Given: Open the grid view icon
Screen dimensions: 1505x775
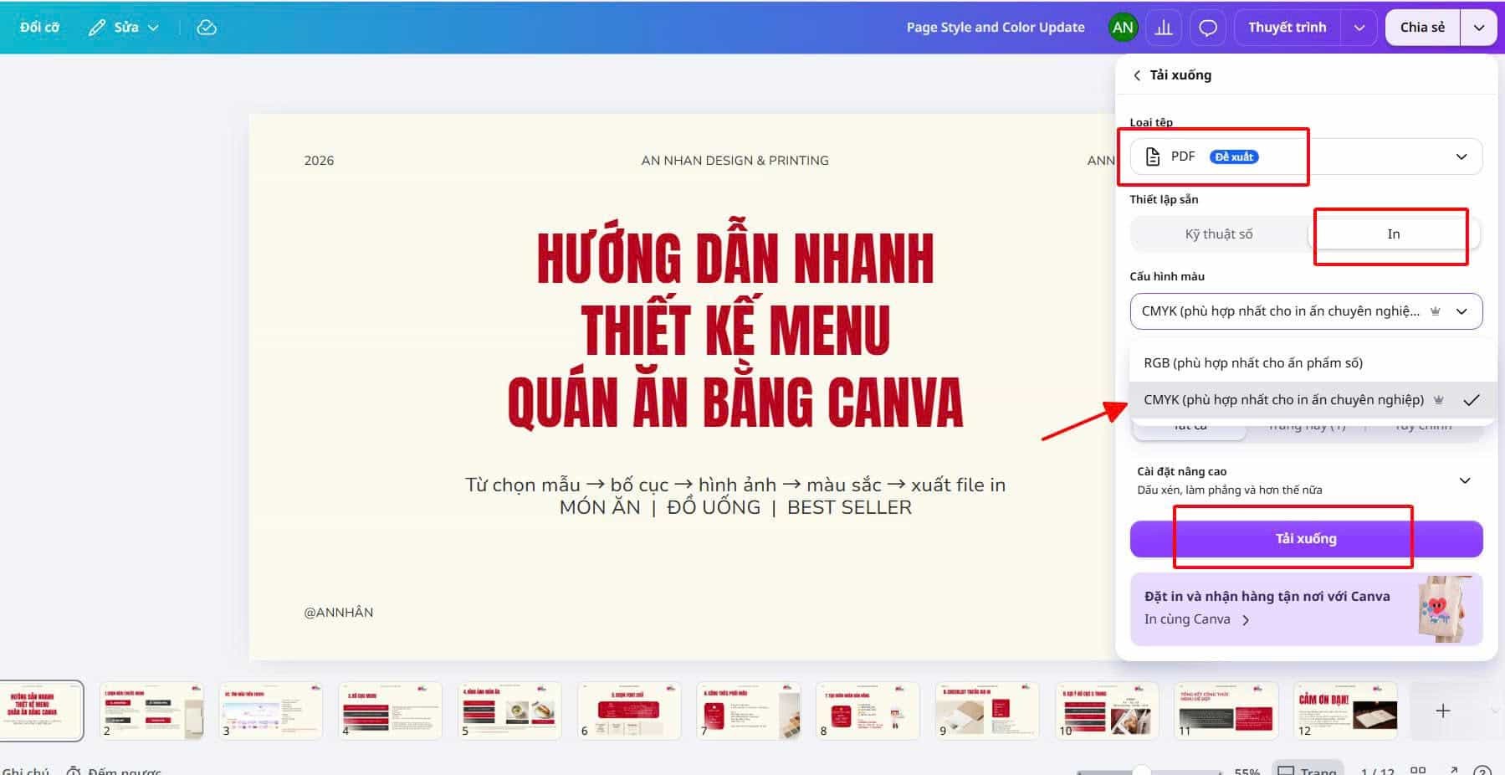Looking at the screenshot, I should [x=1418, y=771].
